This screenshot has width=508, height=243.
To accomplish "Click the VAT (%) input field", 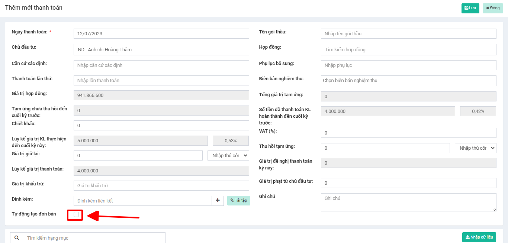I will (x=408, y=133).
